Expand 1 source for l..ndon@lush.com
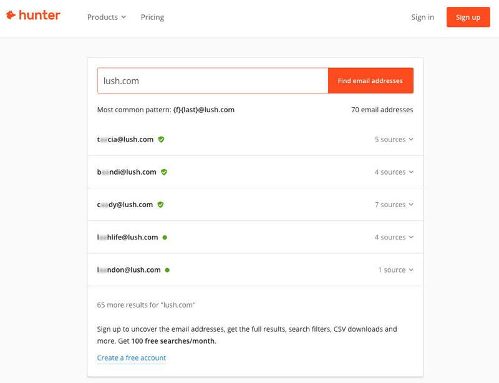The width and height of the screenshot is (499, 383). [396, 270]
